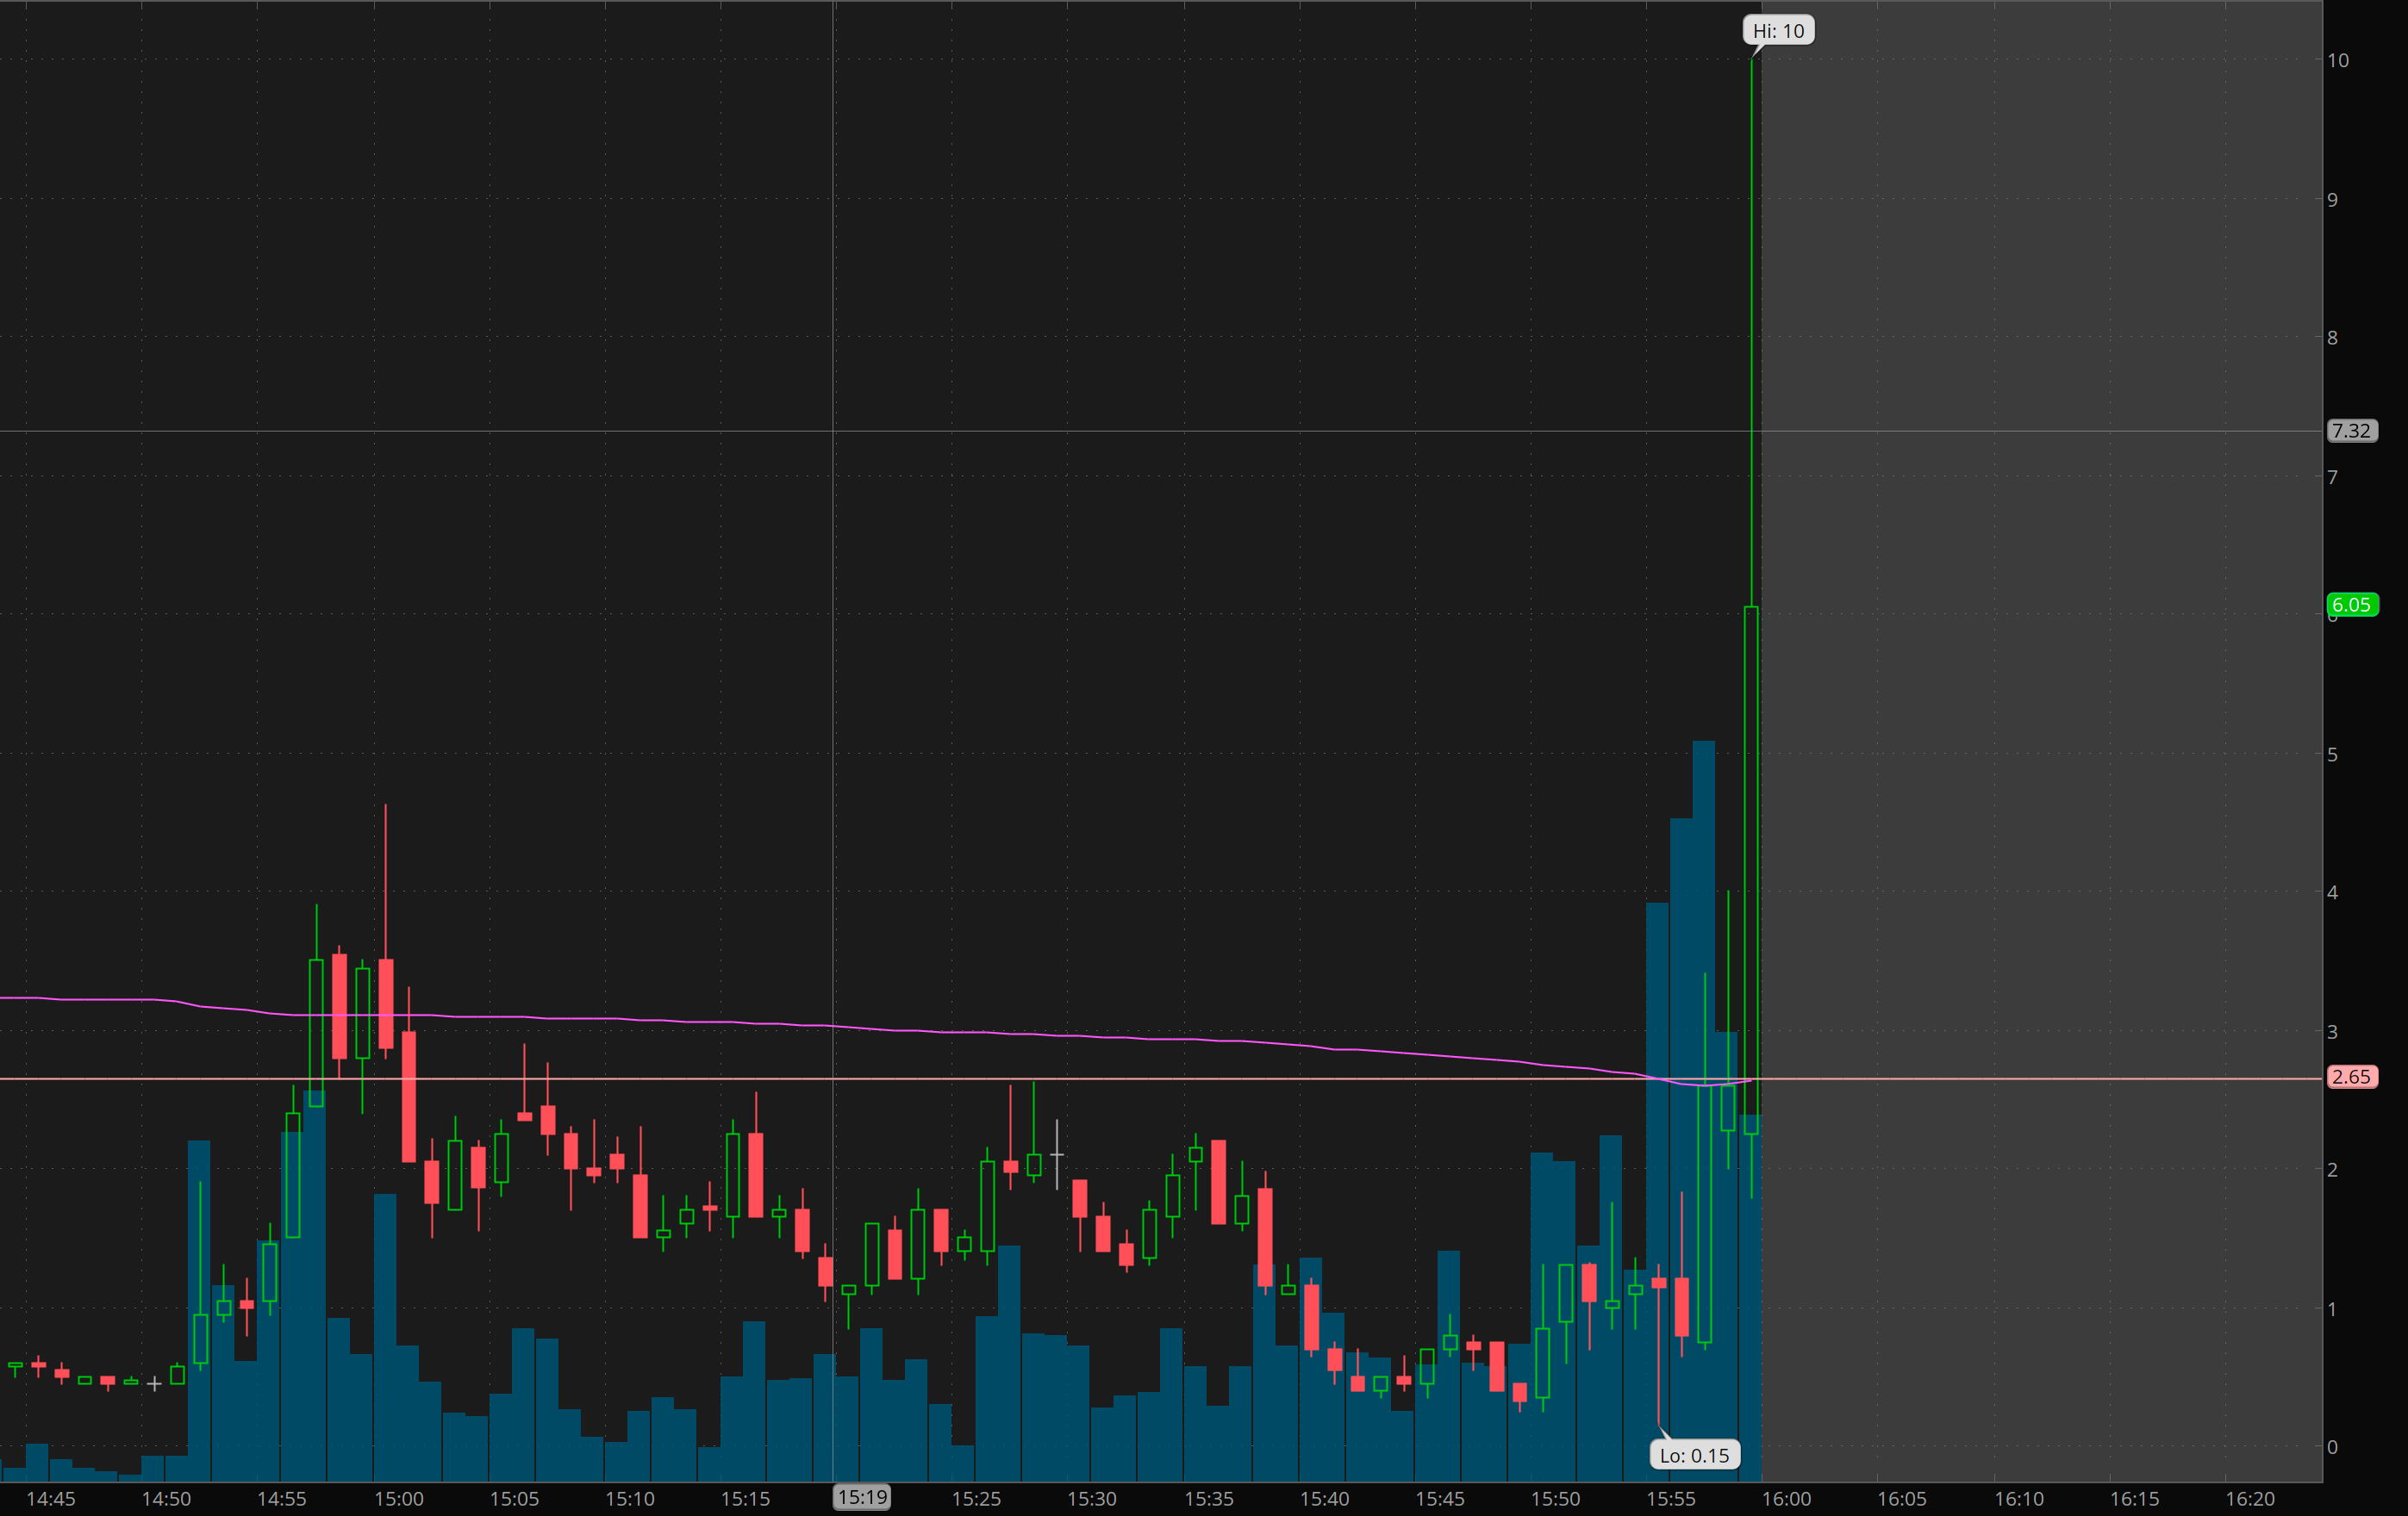The image size is (2408, 1516).
Task: Click the big green candle body below 6.05
Action: pyautogui.click(x=1751, y=869)
